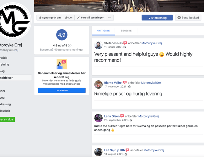Click the globe privacy icon on Bjarne Vajhøj review
Viewport: 204px width, 157px height.
pos(129,87)
